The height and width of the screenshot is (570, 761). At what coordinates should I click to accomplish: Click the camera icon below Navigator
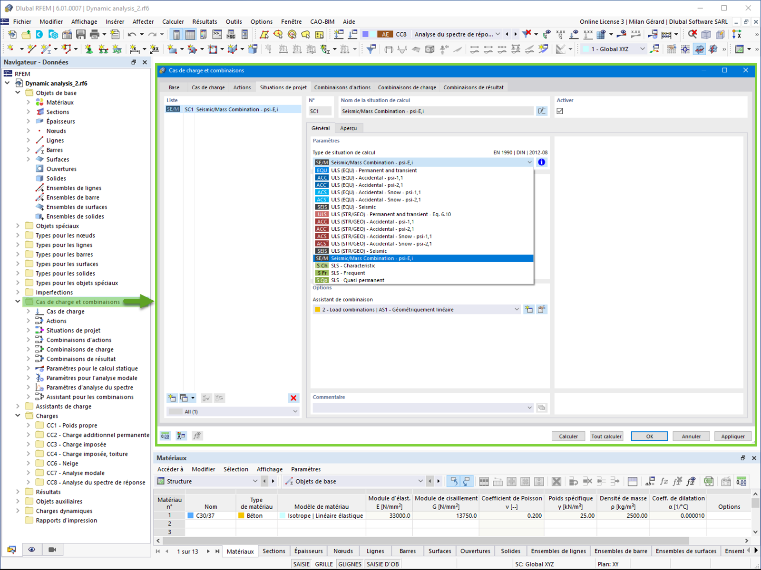click(x=52, y=550)
